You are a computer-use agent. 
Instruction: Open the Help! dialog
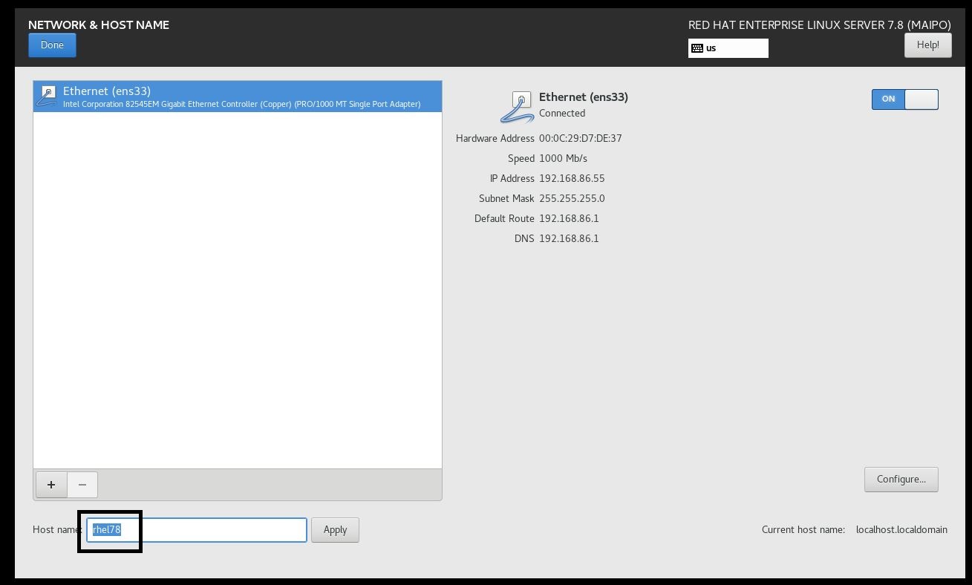pyautogui.click(x=927, y=45)
